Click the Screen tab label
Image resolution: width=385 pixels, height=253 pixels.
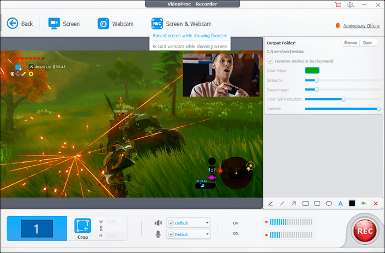tap(71, 24)
